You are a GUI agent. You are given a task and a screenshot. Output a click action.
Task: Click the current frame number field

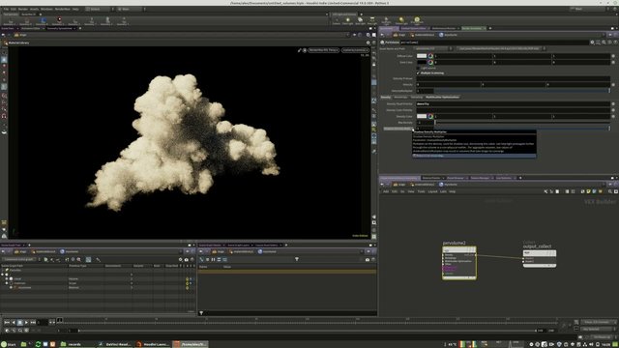(43, 322)
